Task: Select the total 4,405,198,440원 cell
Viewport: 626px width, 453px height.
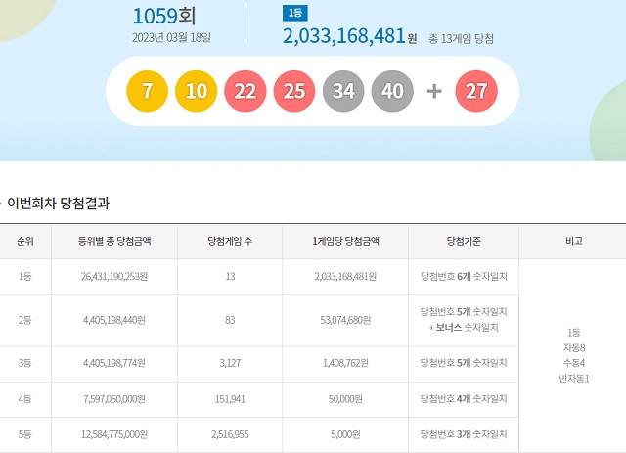Action: point(114,320)
